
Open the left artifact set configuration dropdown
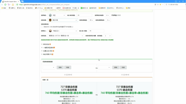click(49, 67)
